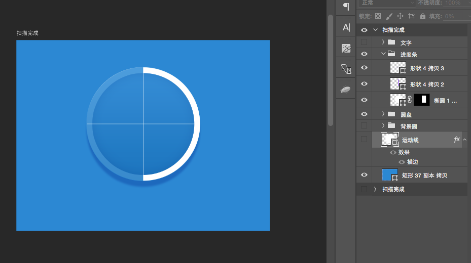This screenshot has height=263, width=471.
Task: Lock transparent pixels icon
Action: point(378,16)
